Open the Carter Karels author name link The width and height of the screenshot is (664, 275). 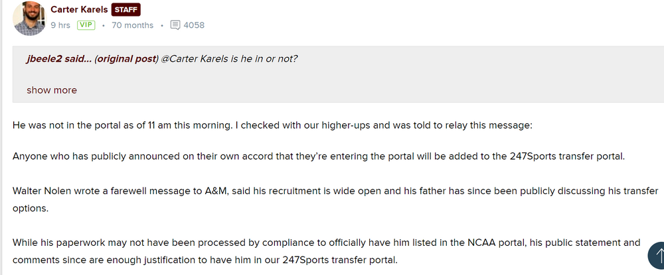coord(78,10)
